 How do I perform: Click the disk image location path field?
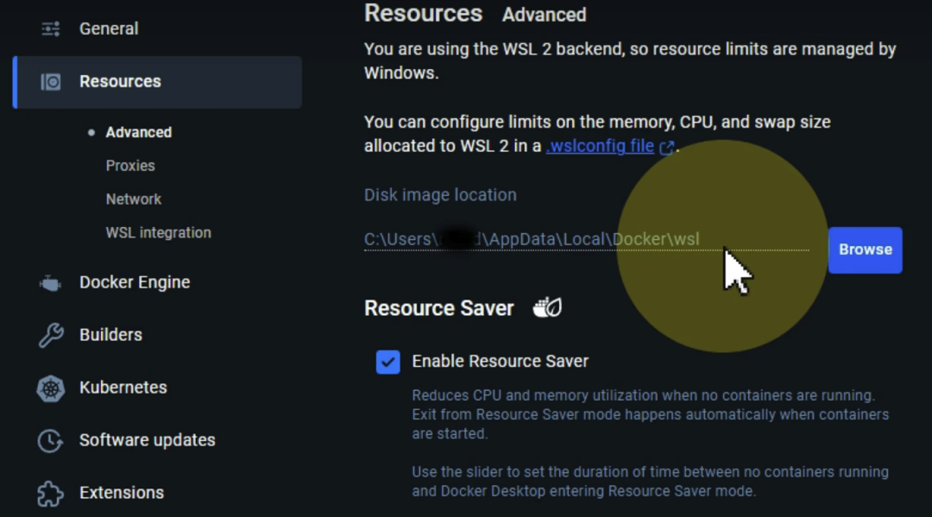point(586,239)
